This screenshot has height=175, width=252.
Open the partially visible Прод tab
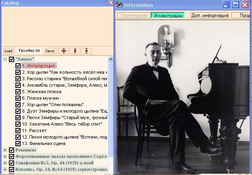[241, 15]
